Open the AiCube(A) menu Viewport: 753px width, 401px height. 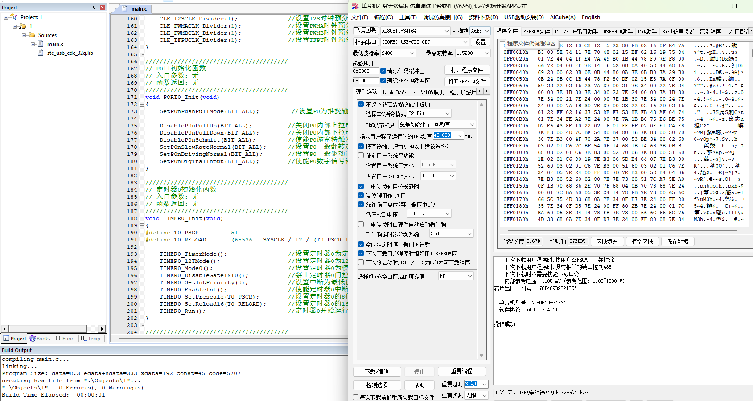(563, 17)
